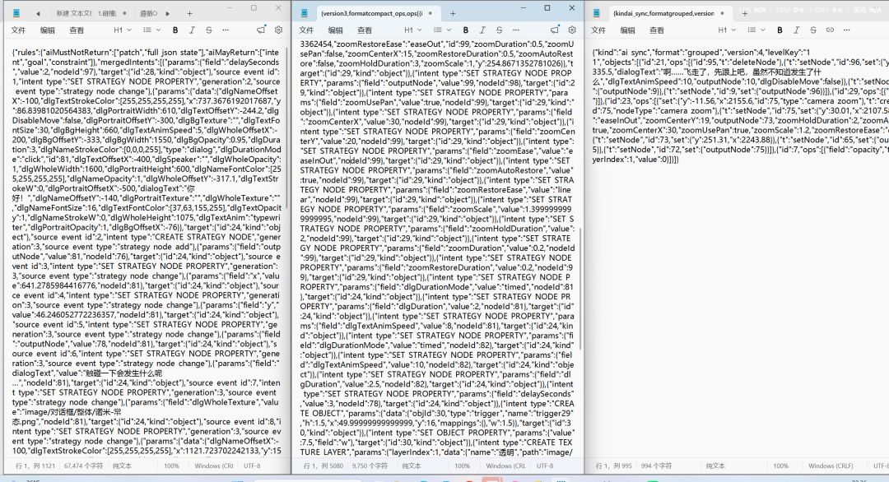Toggle strikethrough in the right Notepad window

tap(813, 30)
